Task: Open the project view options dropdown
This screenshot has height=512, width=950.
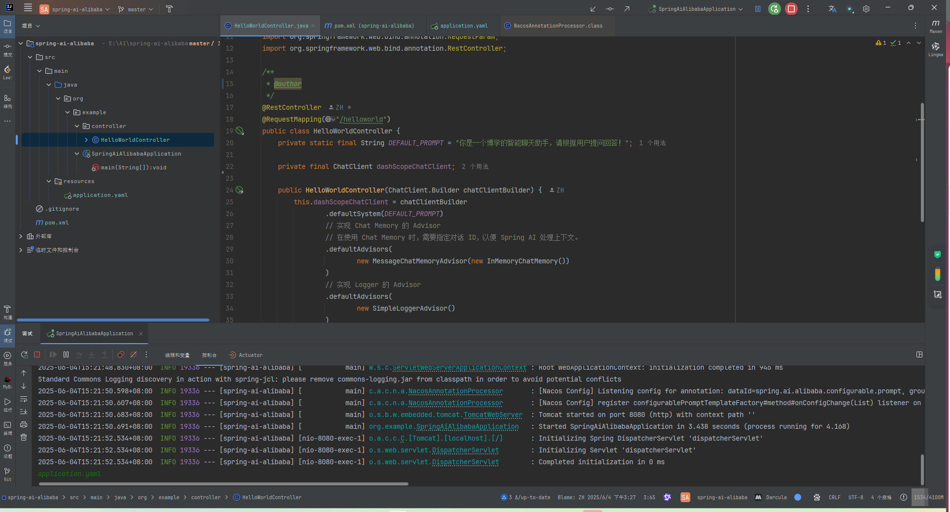Action: coord(31,26)
